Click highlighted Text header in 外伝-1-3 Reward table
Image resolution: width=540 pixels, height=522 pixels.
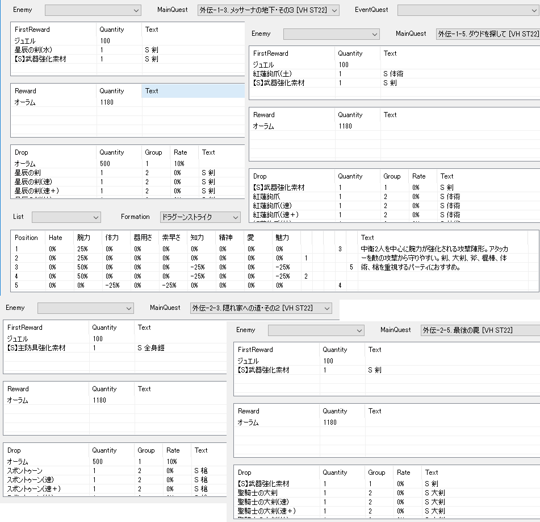click(x=193, y=91)
